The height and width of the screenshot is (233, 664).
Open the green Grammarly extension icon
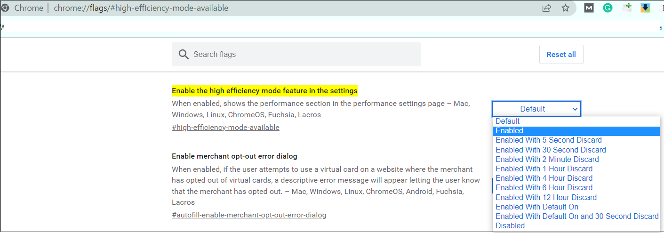608,8
